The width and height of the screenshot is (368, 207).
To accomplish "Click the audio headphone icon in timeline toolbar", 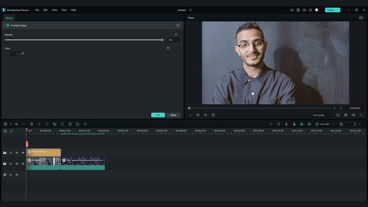I will point(47,124).
